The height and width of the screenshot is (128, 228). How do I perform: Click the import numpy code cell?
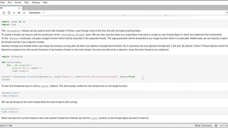114,23
